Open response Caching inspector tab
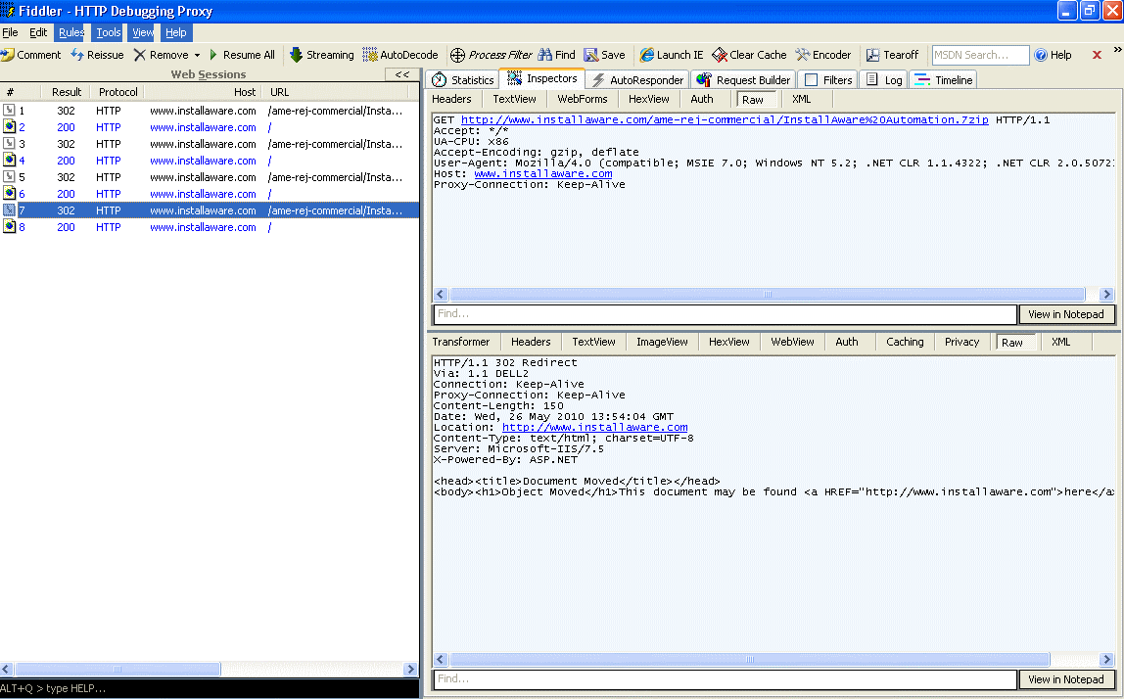Viewport: 1124px width, 699px height. point(905,342)
